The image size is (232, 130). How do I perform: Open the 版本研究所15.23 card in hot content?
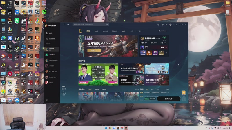point(157,80)
